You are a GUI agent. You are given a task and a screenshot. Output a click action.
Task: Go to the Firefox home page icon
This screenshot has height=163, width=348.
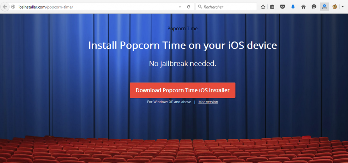coord(303,7)
